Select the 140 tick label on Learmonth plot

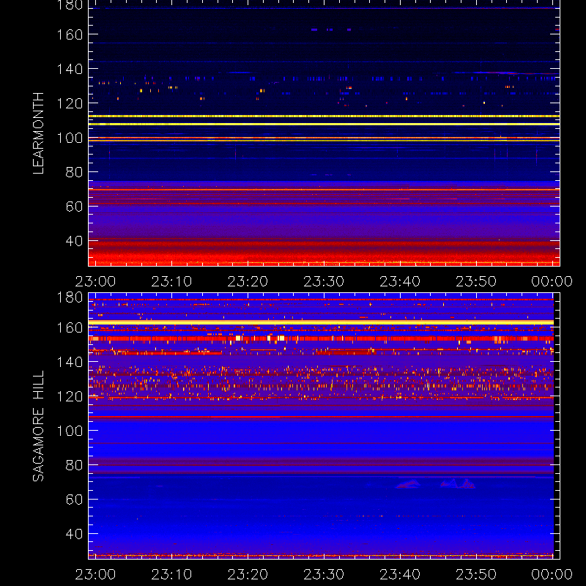coord(70,69)
